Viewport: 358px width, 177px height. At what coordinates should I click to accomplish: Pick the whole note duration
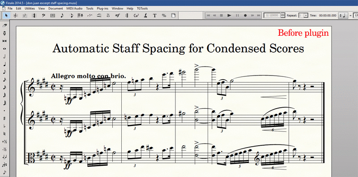pyautogui.click(x=4, y=49)
